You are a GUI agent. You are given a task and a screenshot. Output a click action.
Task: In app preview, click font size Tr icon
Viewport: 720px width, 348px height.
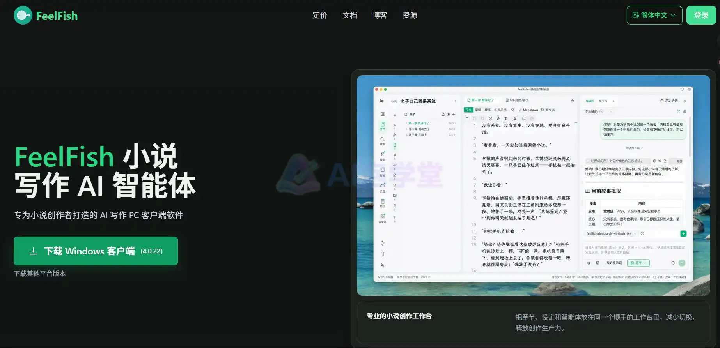click(506, 118)
